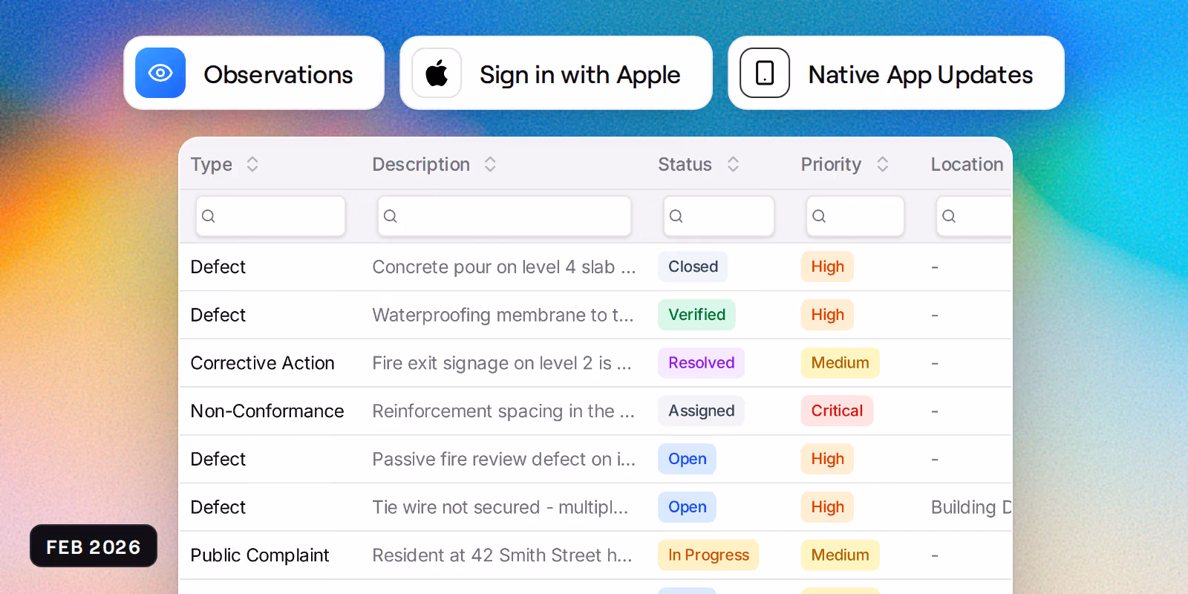The height and width of the screenshot is (594, 1188).
Task: Open the Concrete pour on level 4 description
Action: point(504,267)
